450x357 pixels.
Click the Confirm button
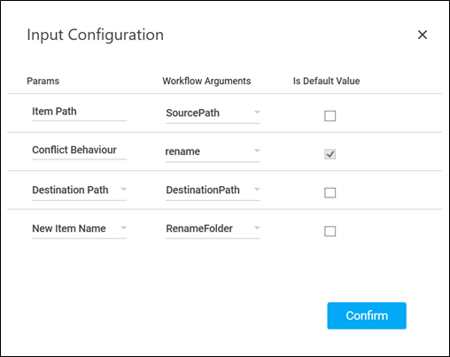tap(367, 315)
